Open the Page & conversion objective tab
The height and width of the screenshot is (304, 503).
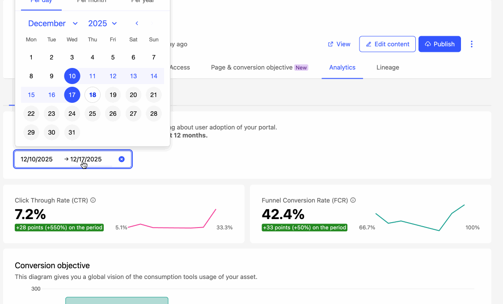259,68
